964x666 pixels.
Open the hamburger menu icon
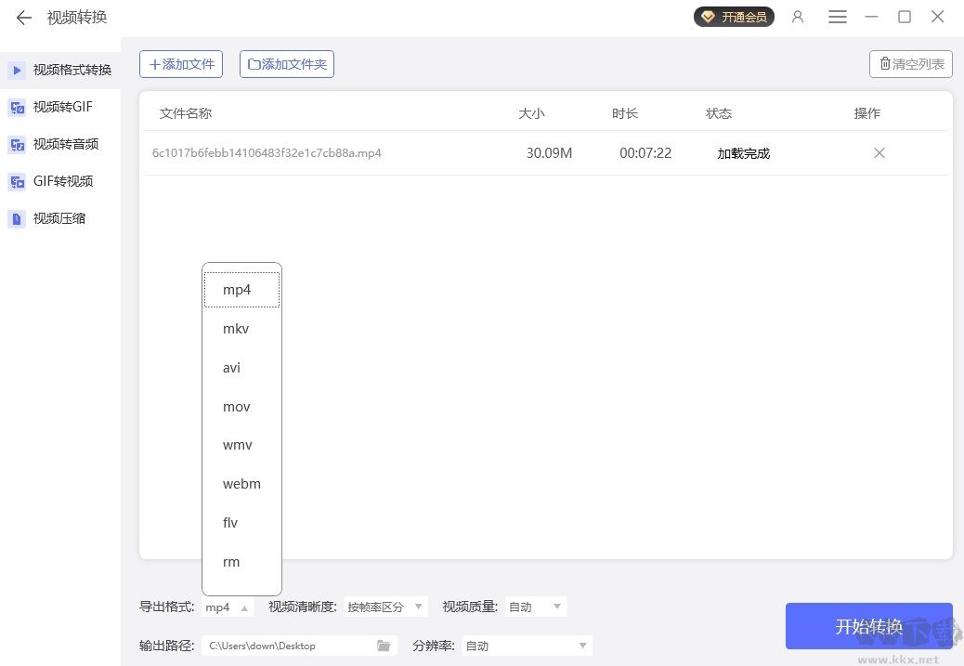click(x=837, y=17)
